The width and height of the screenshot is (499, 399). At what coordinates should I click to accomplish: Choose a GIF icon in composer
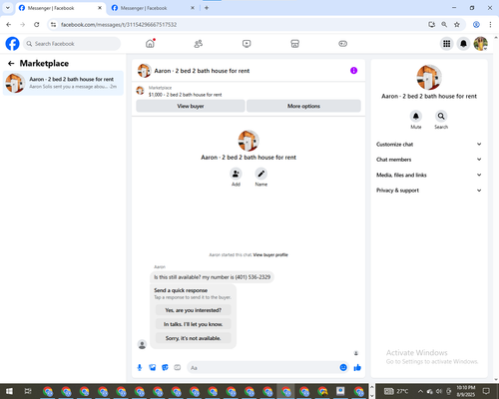click(x=178, y=367)
